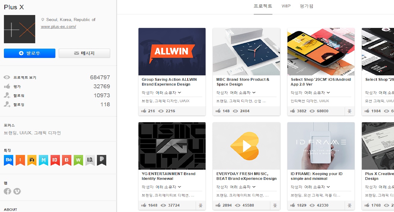394x212 pixels.
Task: Open 'EVERYDAY FRESH MUSIC, BEAT' project title
Action: click(247, 176)
